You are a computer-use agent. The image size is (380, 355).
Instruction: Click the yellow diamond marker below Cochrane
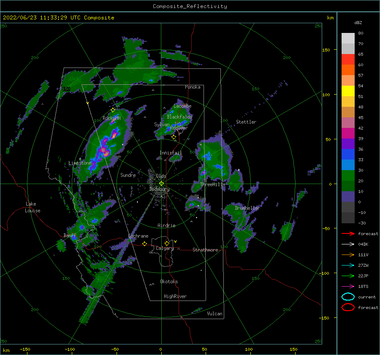[145, 244]
